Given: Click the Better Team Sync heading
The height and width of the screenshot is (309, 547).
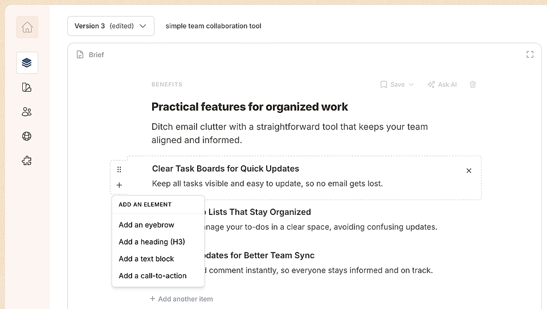Looking at the screenshot, I should [260, 255].
